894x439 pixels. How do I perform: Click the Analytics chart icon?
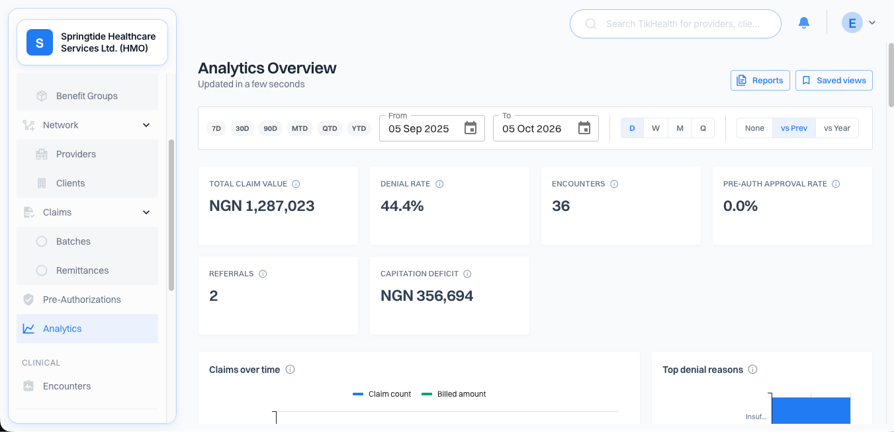(28, 329)
